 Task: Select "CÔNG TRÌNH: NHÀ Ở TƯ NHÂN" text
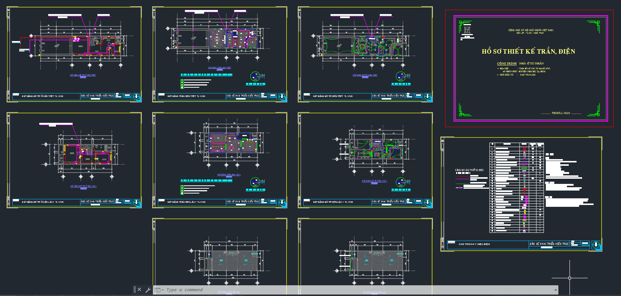tap(520, 64)
